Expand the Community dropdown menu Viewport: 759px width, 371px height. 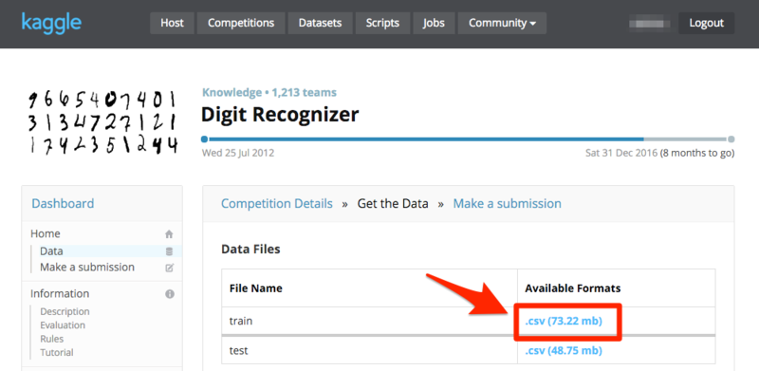coord(502,23)
